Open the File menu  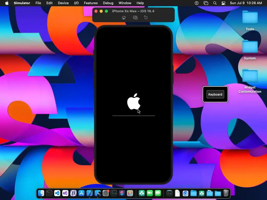point(38,3)
